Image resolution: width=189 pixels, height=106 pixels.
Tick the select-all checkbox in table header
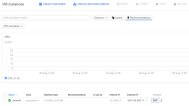tap(5, 95)
